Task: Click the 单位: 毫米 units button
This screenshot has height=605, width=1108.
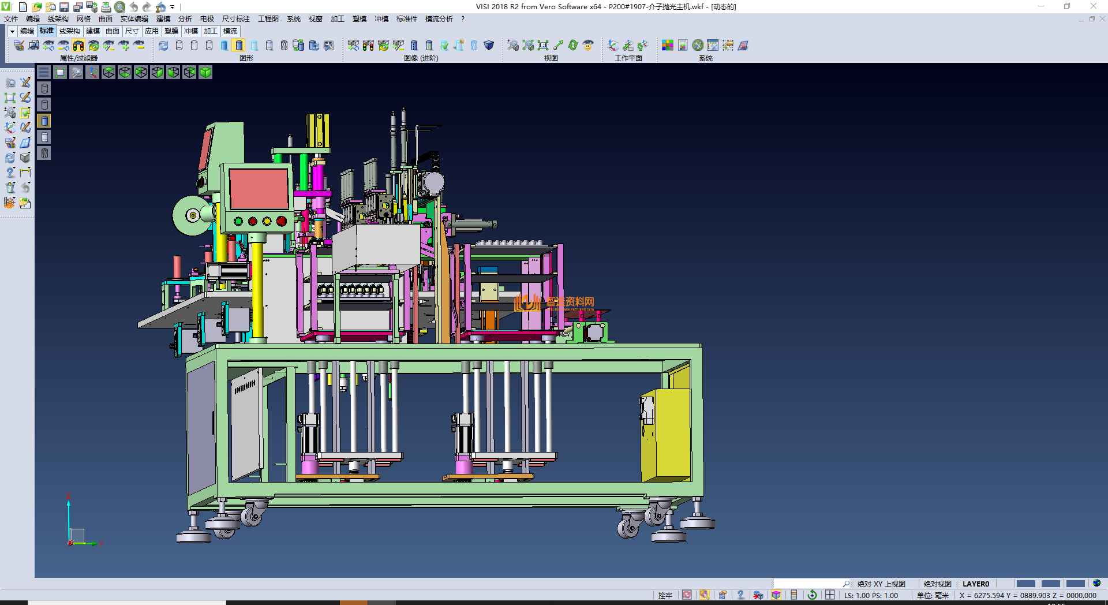Action: click(933, 595)
